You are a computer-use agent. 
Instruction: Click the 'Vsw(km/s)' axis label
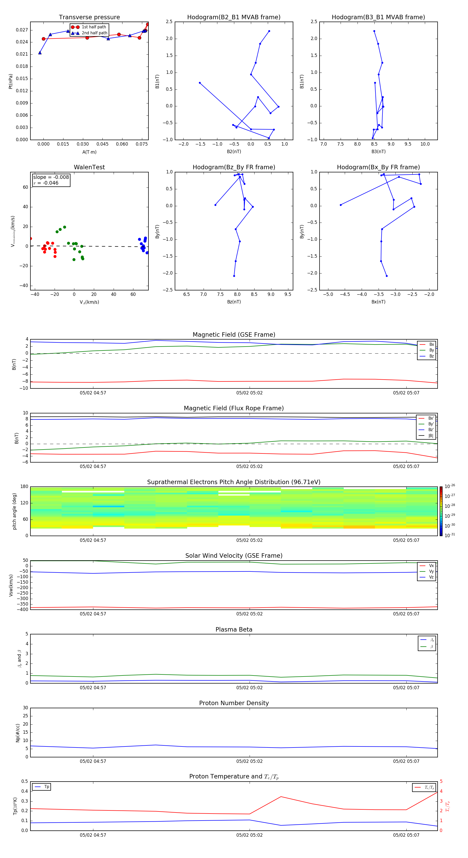[11, 585]
